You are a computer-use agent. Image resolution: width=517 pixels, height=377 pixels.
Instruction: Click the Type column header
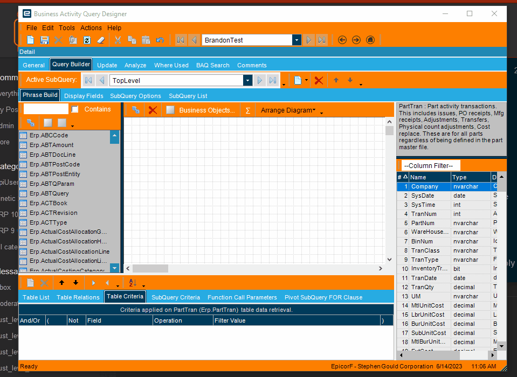(471, 177)
